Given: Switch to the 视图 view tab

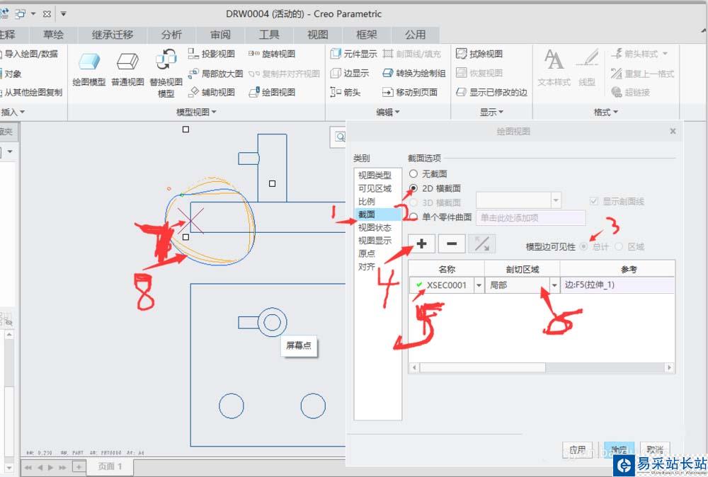Looking at the screenshot, I should 318,35.
